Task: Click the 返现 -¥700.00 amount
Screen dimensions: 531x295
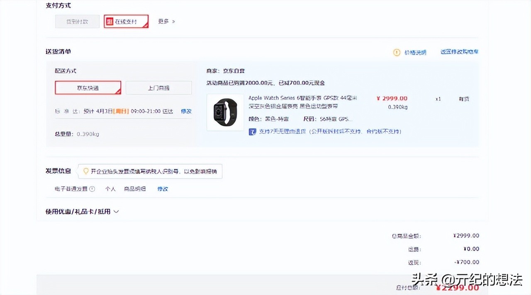Action: (467, 262)
